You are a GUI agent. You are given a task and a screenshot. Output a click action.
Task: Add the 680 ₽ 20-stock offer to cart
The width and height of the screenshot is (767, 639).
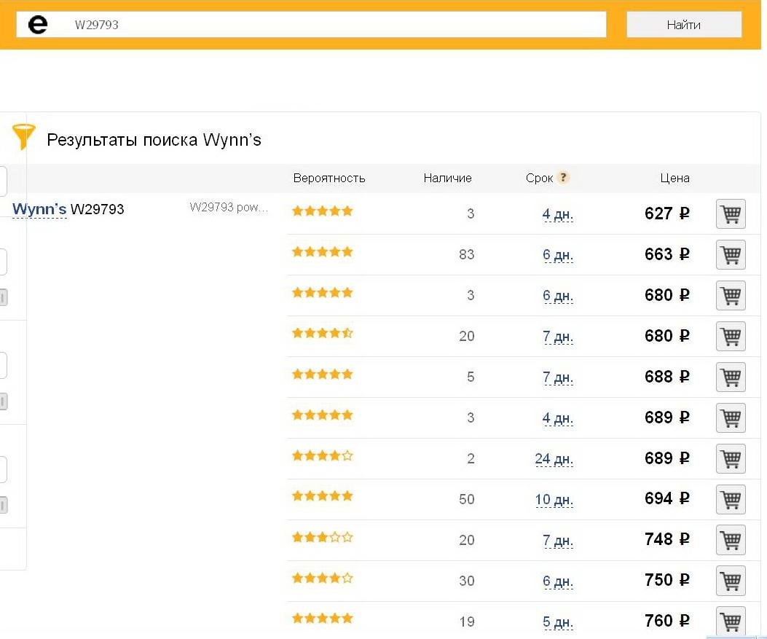(x=731, y=336)
